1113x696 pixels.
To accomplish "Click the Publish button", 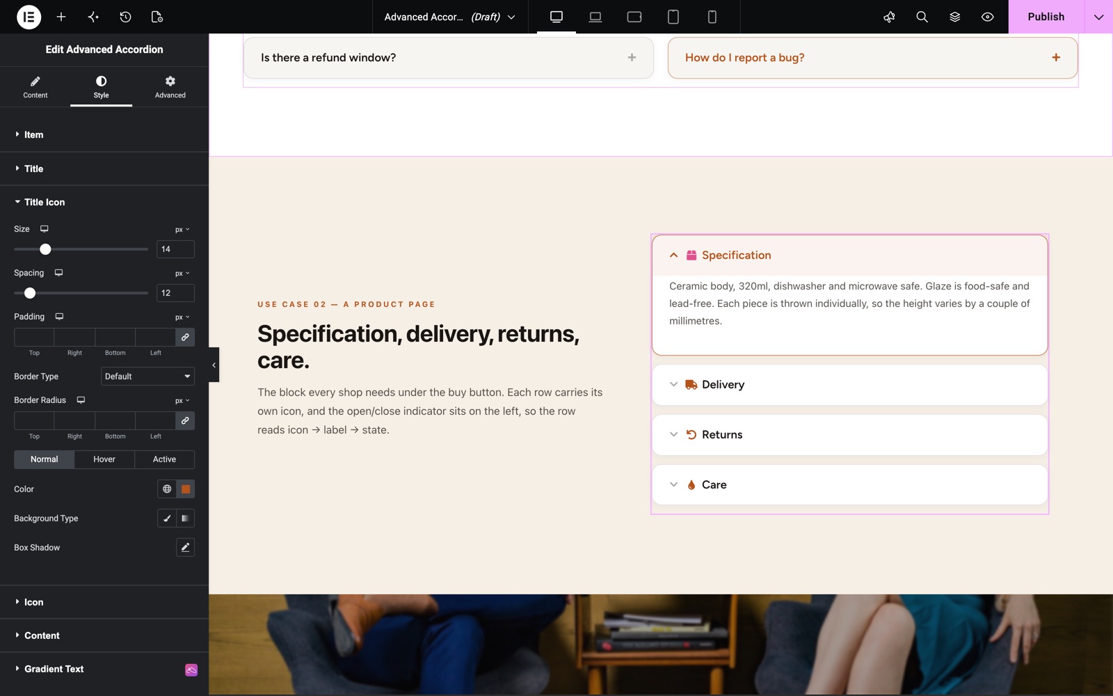I will pyautogui.click(x=1046, y=17).
